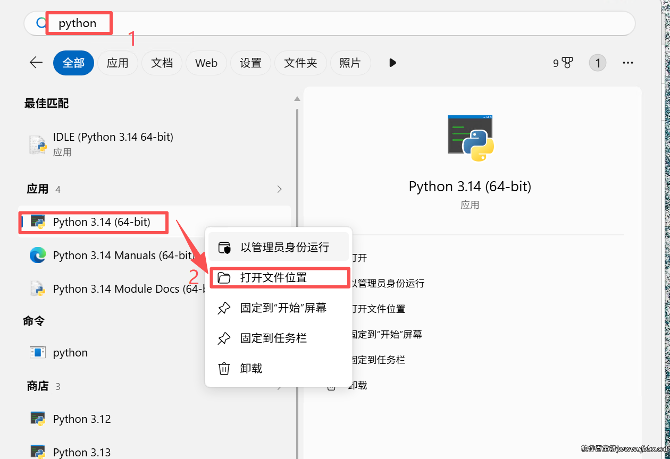Screen dimensions: 670x459
Task: Click the search magnifier icon
Action: click(x=41, y=23)
